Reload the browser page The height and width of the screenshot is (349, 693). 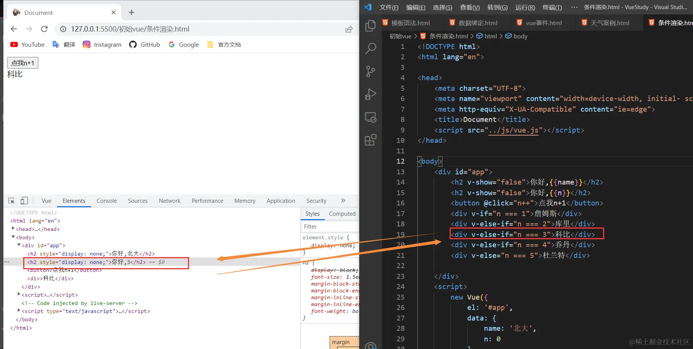[44, 29]
